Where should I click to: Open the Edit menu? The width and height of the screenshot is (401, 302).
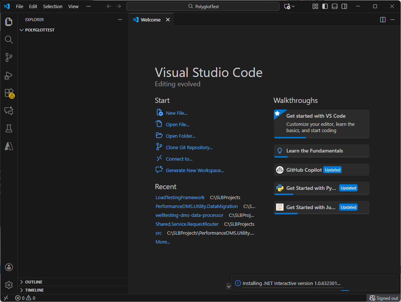tap(33, 6)
